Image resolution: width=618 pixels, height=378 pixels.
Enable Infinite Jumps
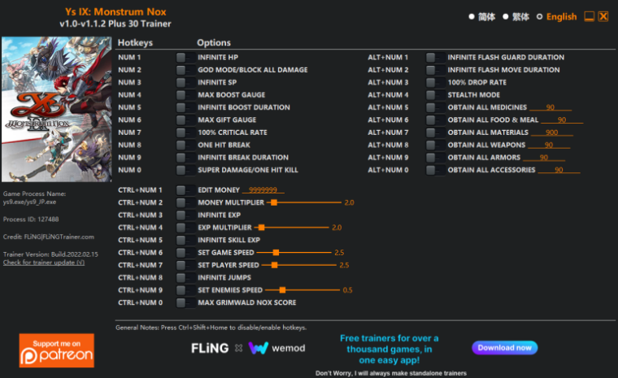point(185,278)
